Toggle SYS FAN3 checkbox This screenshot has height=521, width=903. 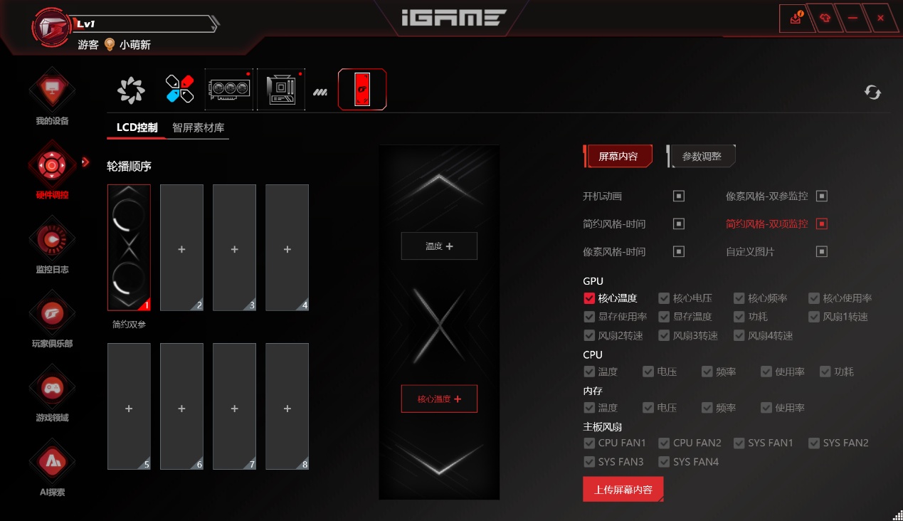(x=589, y=462)
